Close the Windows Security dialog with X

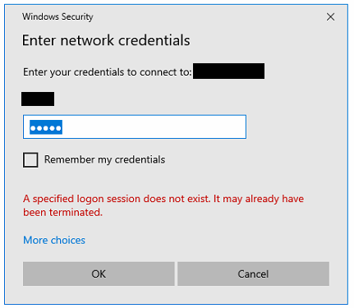point(330,17)
